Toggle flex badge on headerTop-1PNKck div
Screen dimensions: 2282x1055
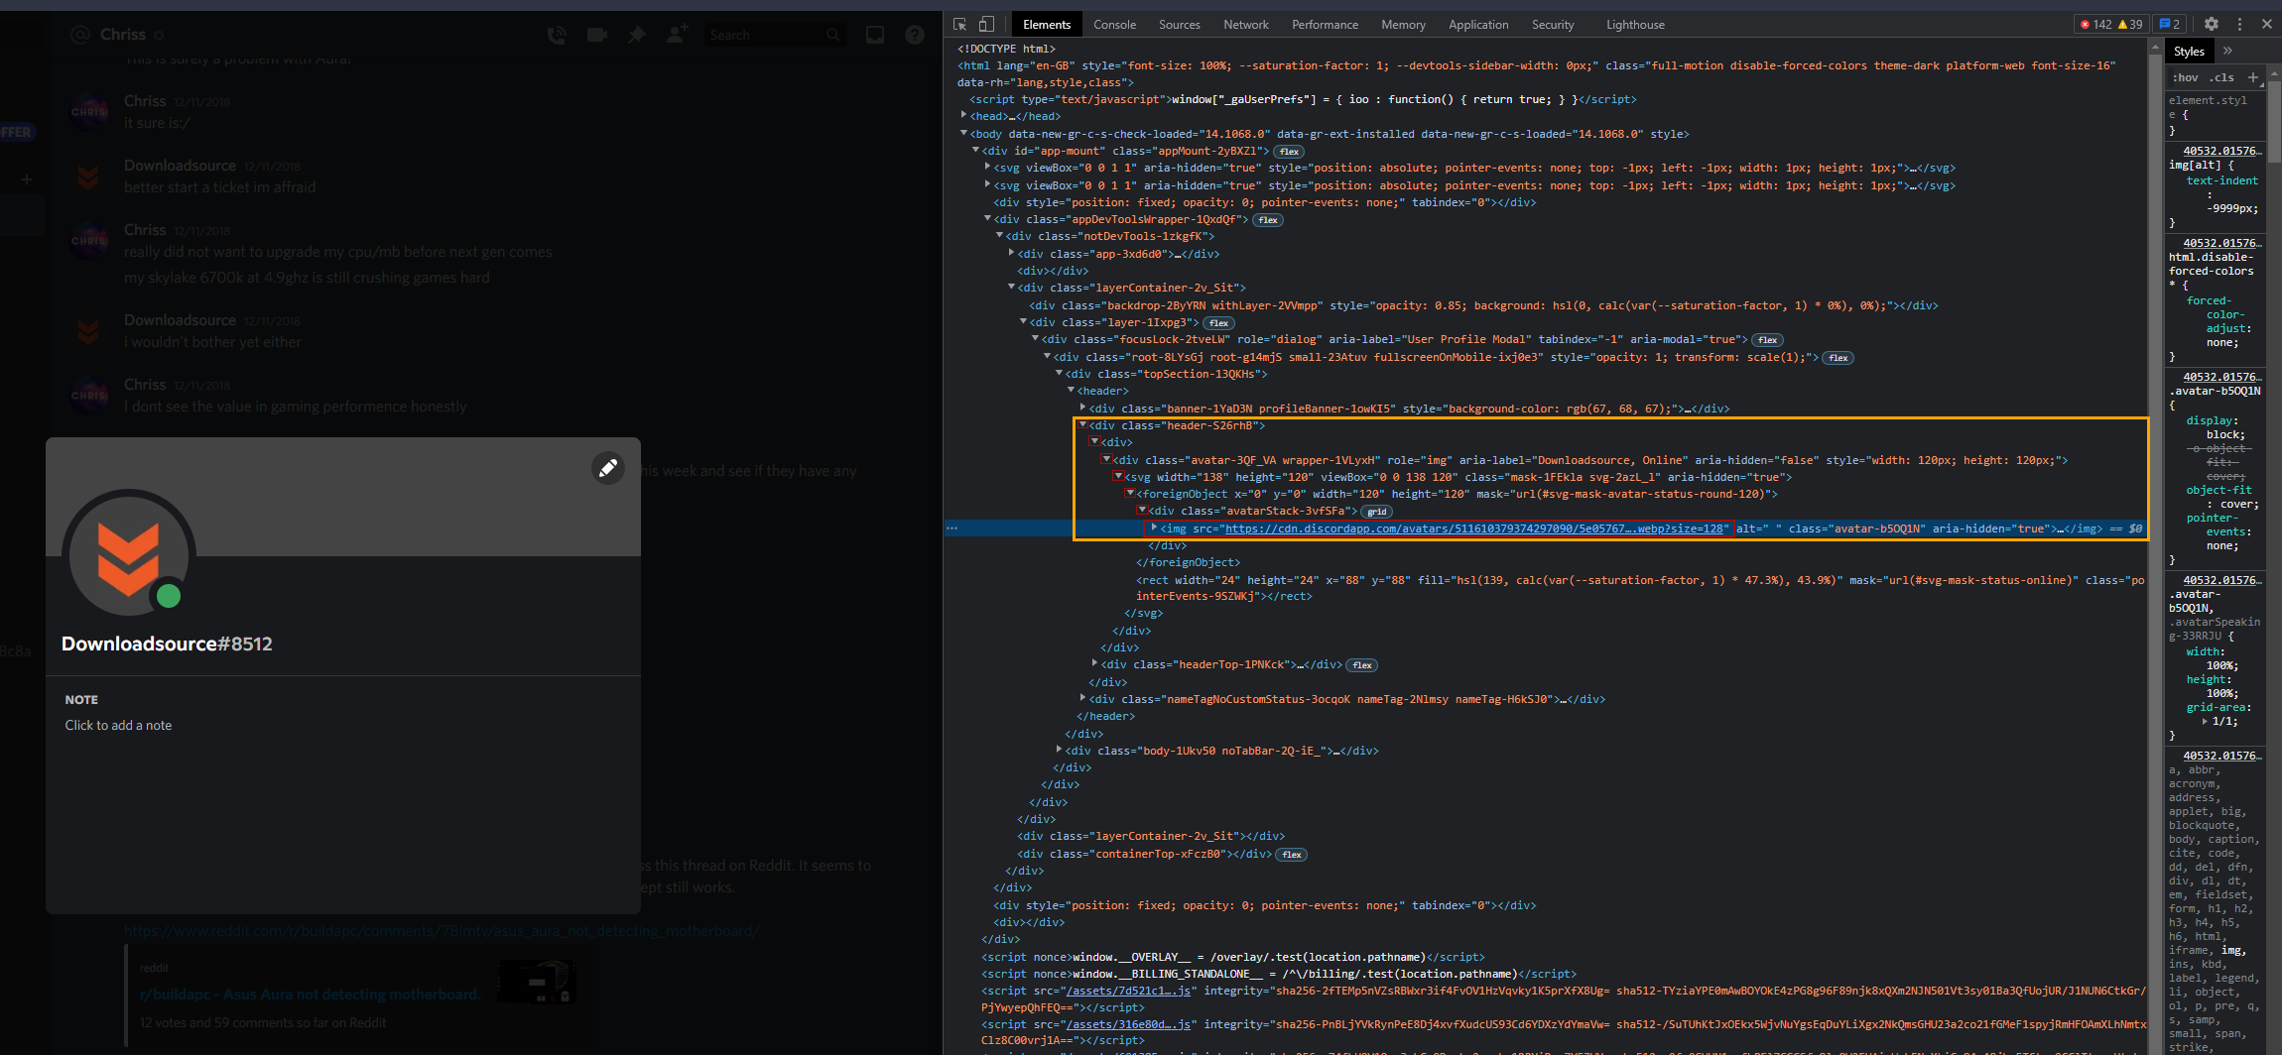click(1363, 665)
